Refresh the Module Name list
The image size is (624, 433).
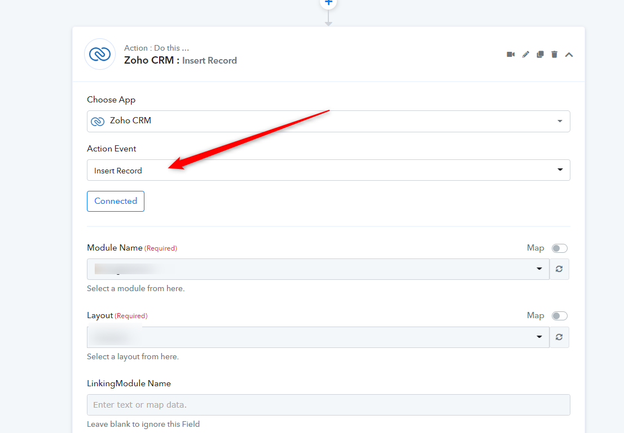[x=559, y=269]
